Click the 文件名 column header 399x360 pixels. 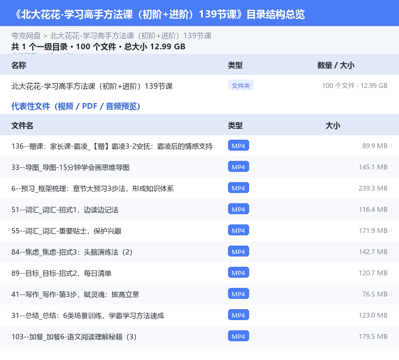coord(22,125)
